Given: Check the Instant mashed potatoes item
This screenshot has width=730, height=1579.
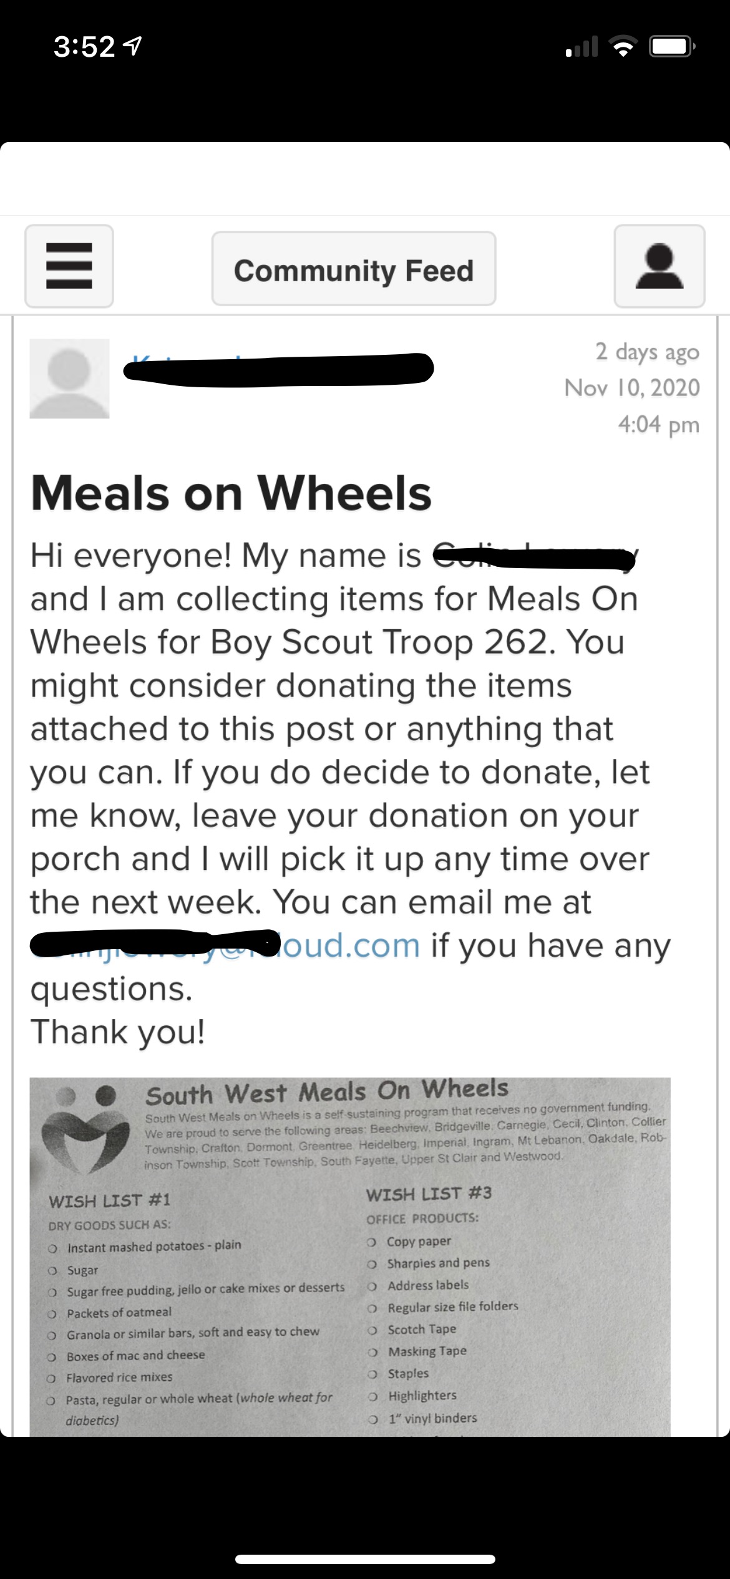Looking at the screenshot, I should [54, 1248].
